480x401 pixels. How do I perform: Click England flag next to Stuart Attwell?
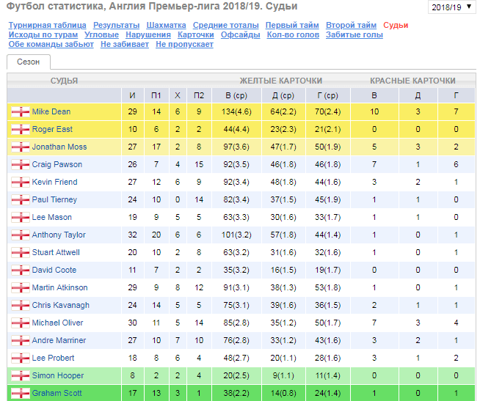(21, 253)
